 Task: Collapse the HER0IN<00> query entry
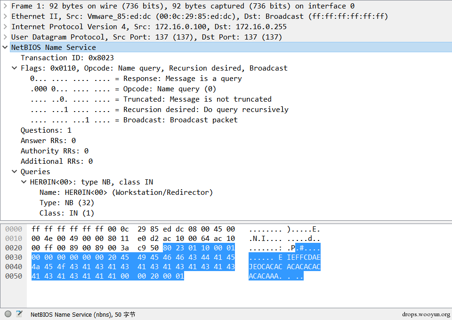tap(24, 182)
